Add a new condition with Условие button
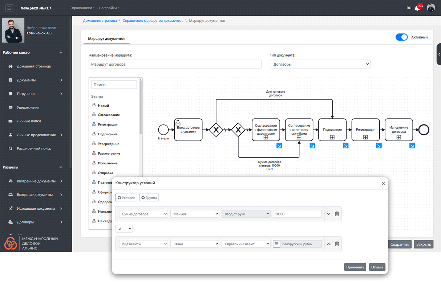 (x=126, y=198)
